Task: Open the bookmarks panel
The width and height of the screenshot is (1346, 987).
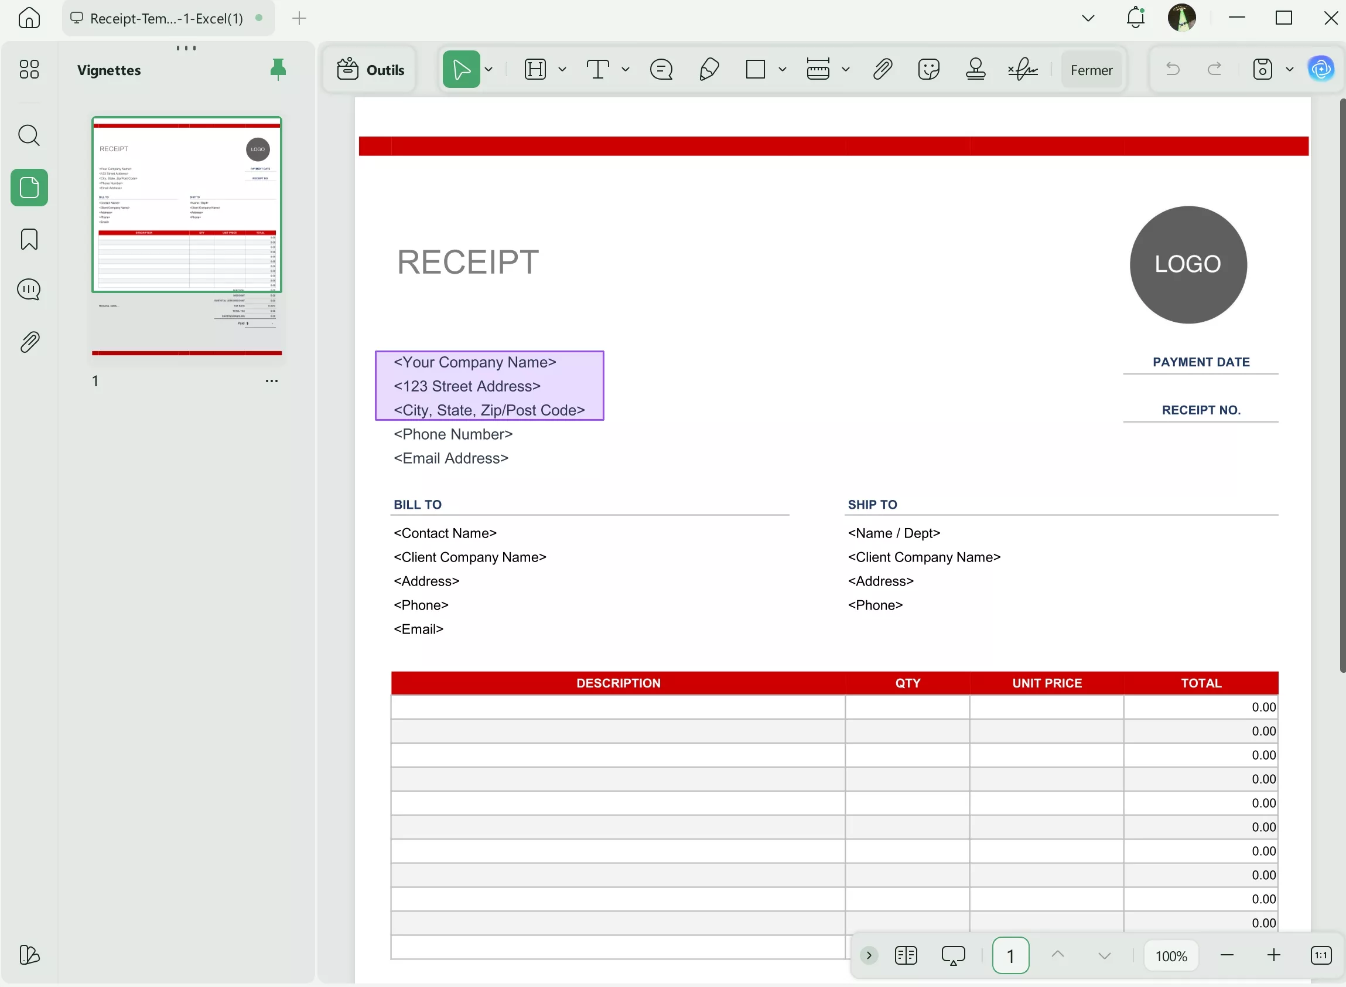Action: [29, 240]
